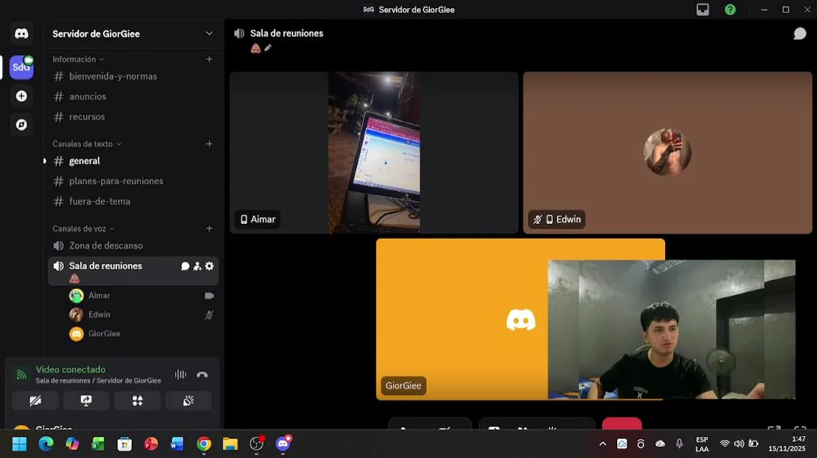The height and width of the screenshot is (458, 817).
Task: Focus Aimar's video tile
Action: [x=374, y=153]
